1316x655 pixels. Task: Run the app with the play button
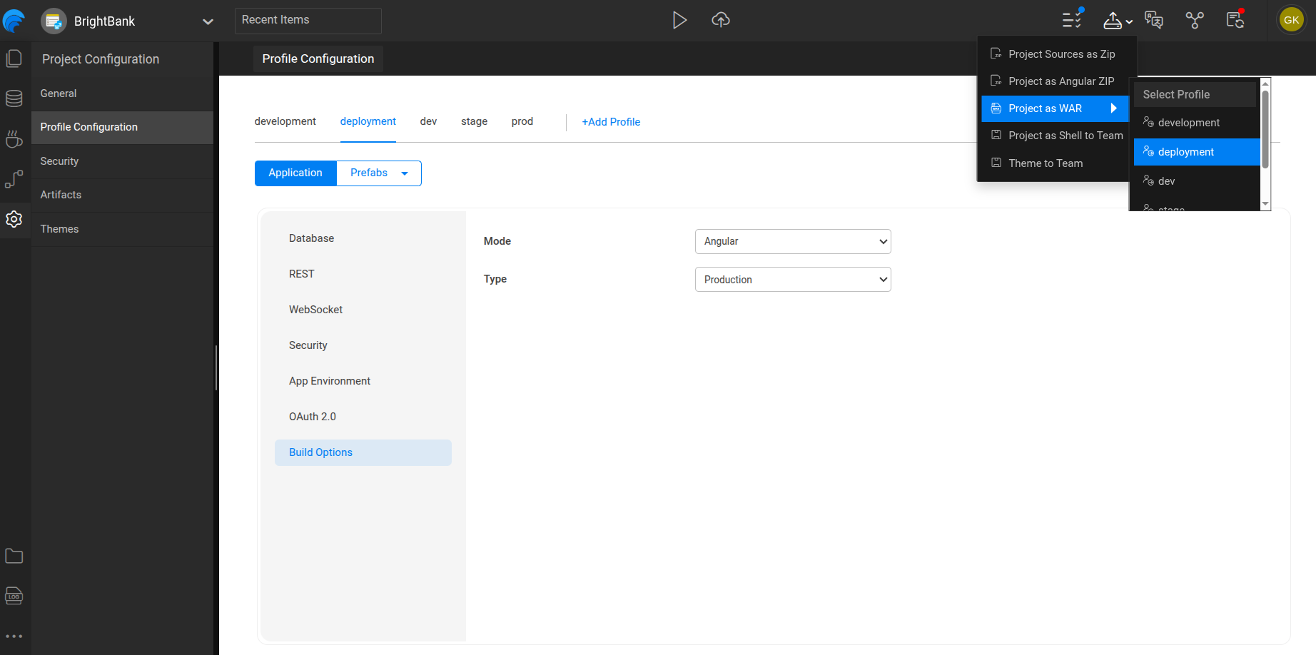pos(679,20)
